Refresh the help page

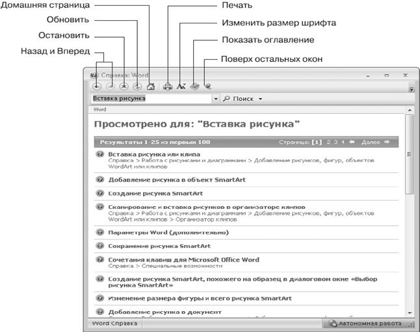(137, 87)
